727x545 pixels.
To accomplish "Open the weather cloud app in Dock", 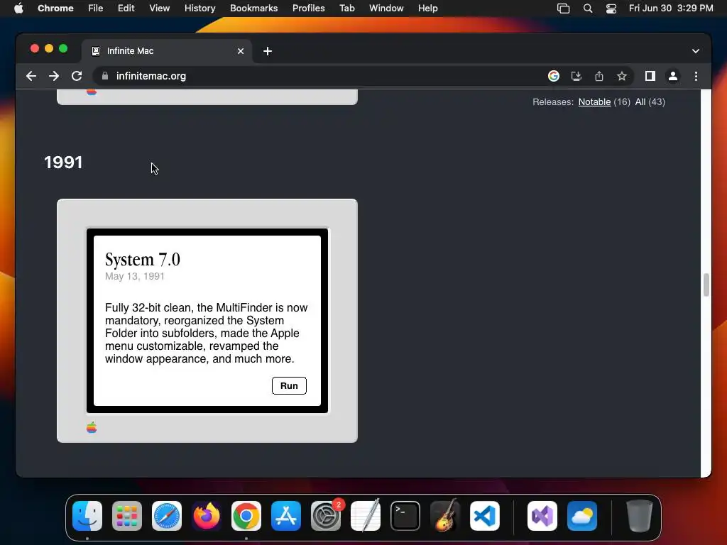I will [582, 516].
